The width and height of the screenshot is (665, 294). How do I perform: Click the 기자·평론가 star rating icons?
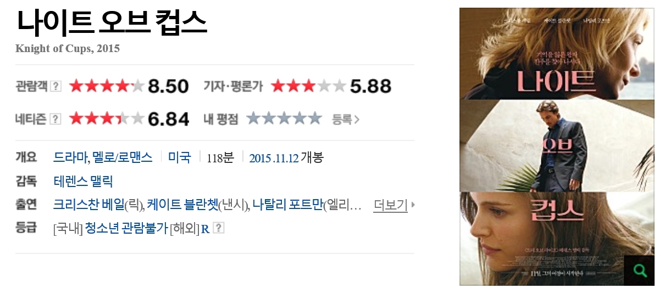[308, 86]
